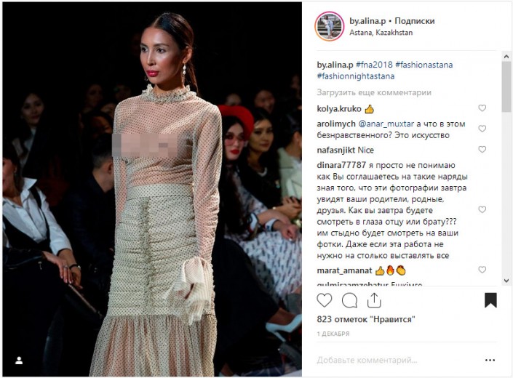Like the post with the heart icon
This screenshot has height=378, width=513.
(x=325, y=300)
